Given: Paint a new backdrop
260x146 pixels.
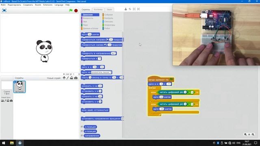Looking at the screenshot, I should (x=5, y=101).
